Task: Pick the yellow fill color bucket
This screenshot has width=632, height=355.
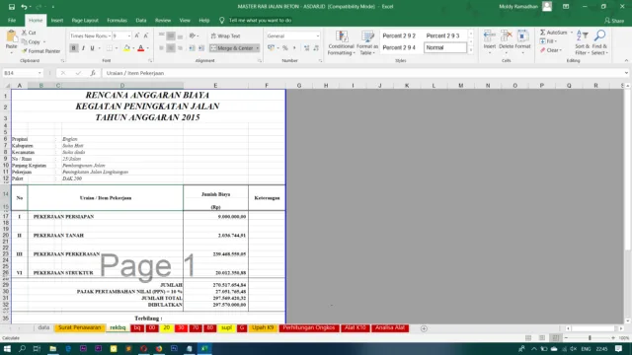Action: click(126, 48)
